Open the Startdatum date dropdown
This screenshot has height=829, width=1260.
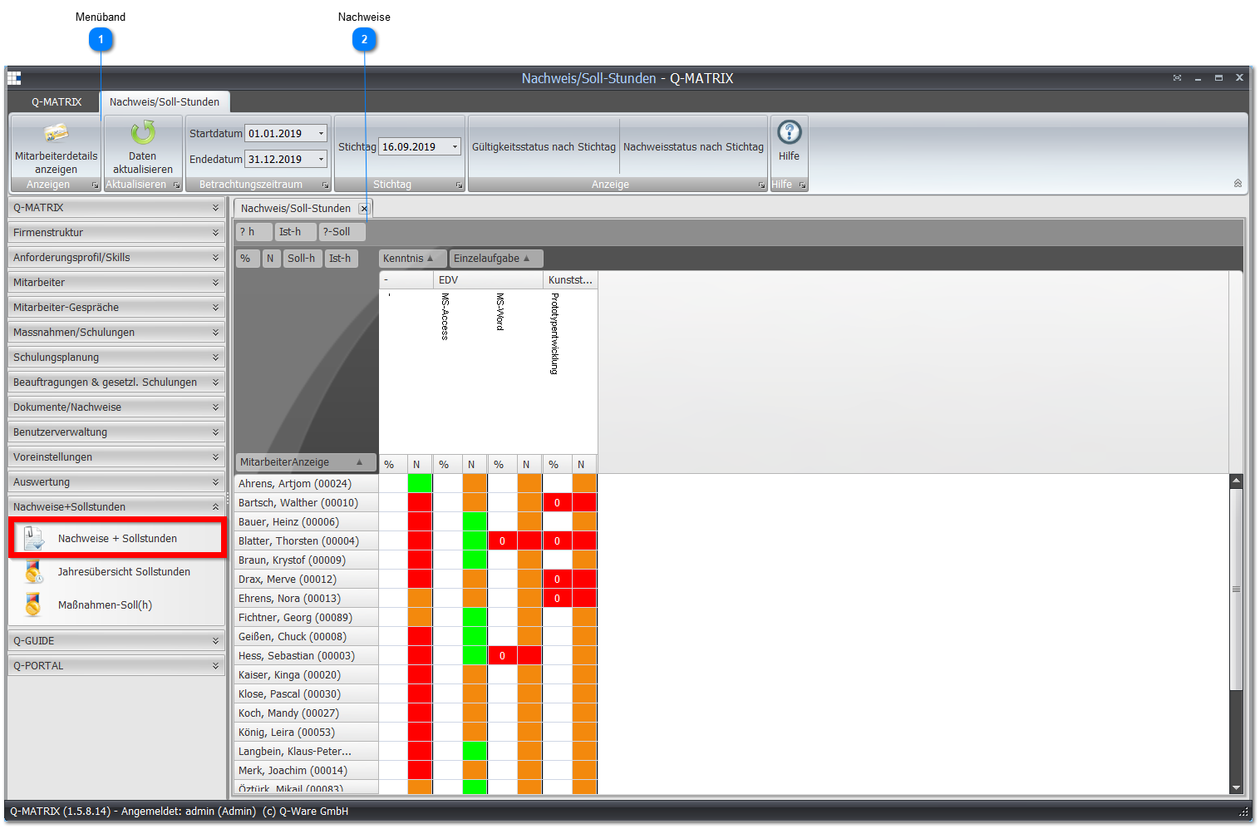(321, 134)
